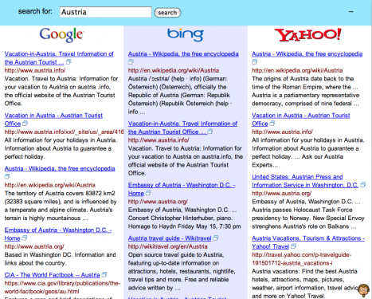Viewport: 372px width, 299px height.
Task: Open new-window icon next to Wikitravel result
Action: click(x=215, y=238)
